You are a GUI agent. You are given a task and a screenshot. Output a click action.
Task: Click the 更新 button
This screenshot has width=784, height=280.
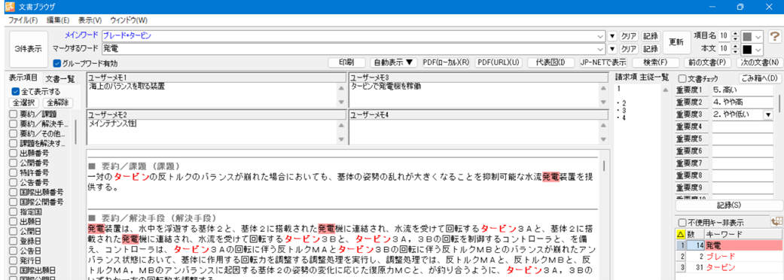pyautogui.click(x=676, y=42)
